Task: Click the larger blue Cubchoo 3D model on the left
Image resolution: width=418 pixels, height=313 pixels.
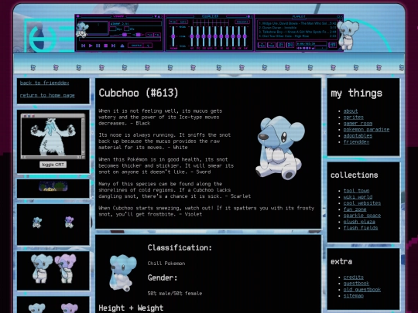Action: tap(42, 268)
